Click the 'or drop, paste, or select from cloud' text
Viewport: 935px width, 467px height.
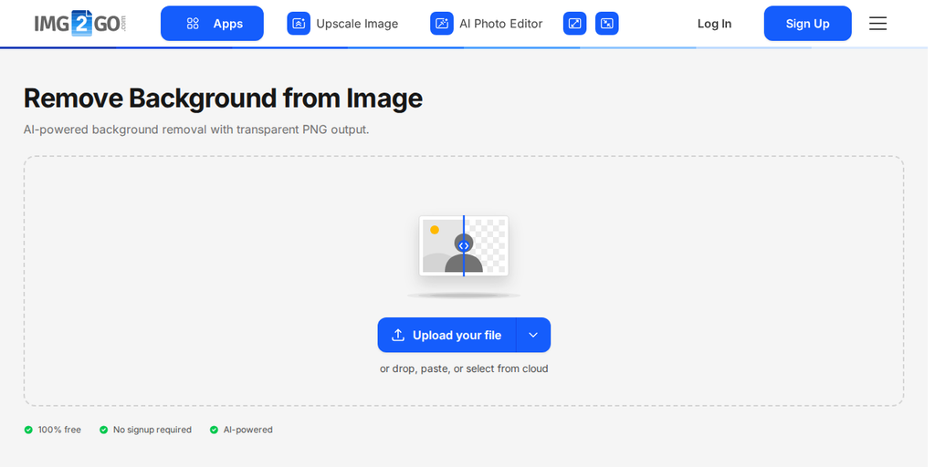(464, 368)
